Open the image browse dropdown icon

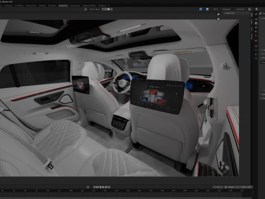pos(86,9)
